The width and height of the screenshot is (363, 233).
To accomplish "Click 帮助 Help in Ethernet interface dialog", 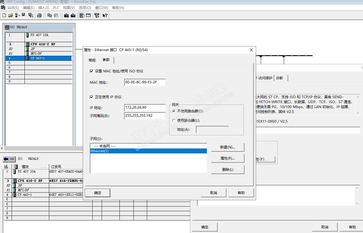I will (x=241, y=193).
